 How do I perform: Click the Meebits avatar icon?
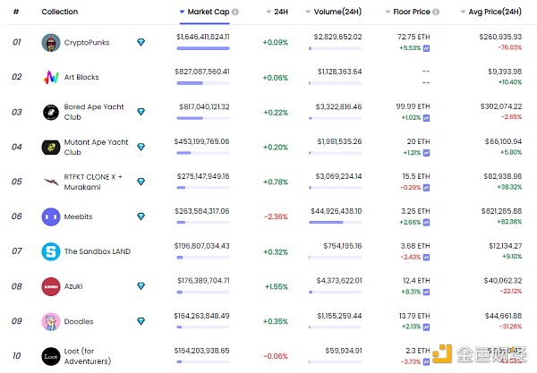[51, 216]
